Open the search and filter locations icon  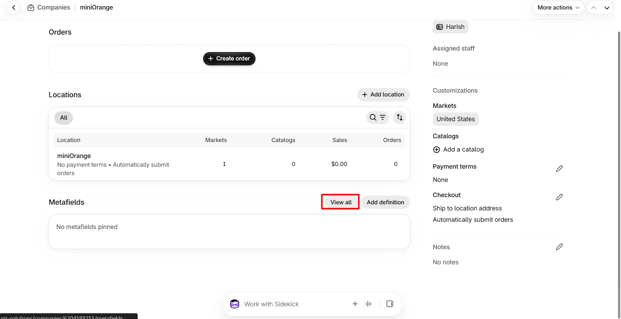coord(378,118)
